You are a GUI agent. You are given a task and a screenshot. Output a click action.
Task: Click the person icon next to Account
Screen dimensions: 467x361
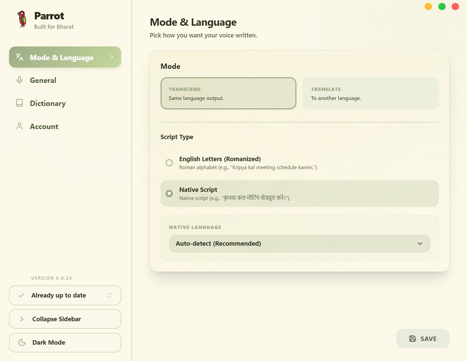20,126
